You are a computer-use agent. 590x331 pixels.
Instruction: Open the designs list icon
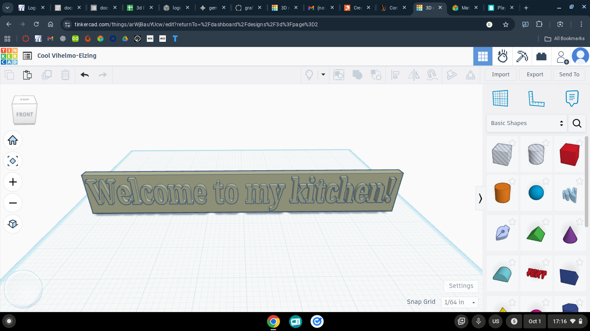[27, 56]
